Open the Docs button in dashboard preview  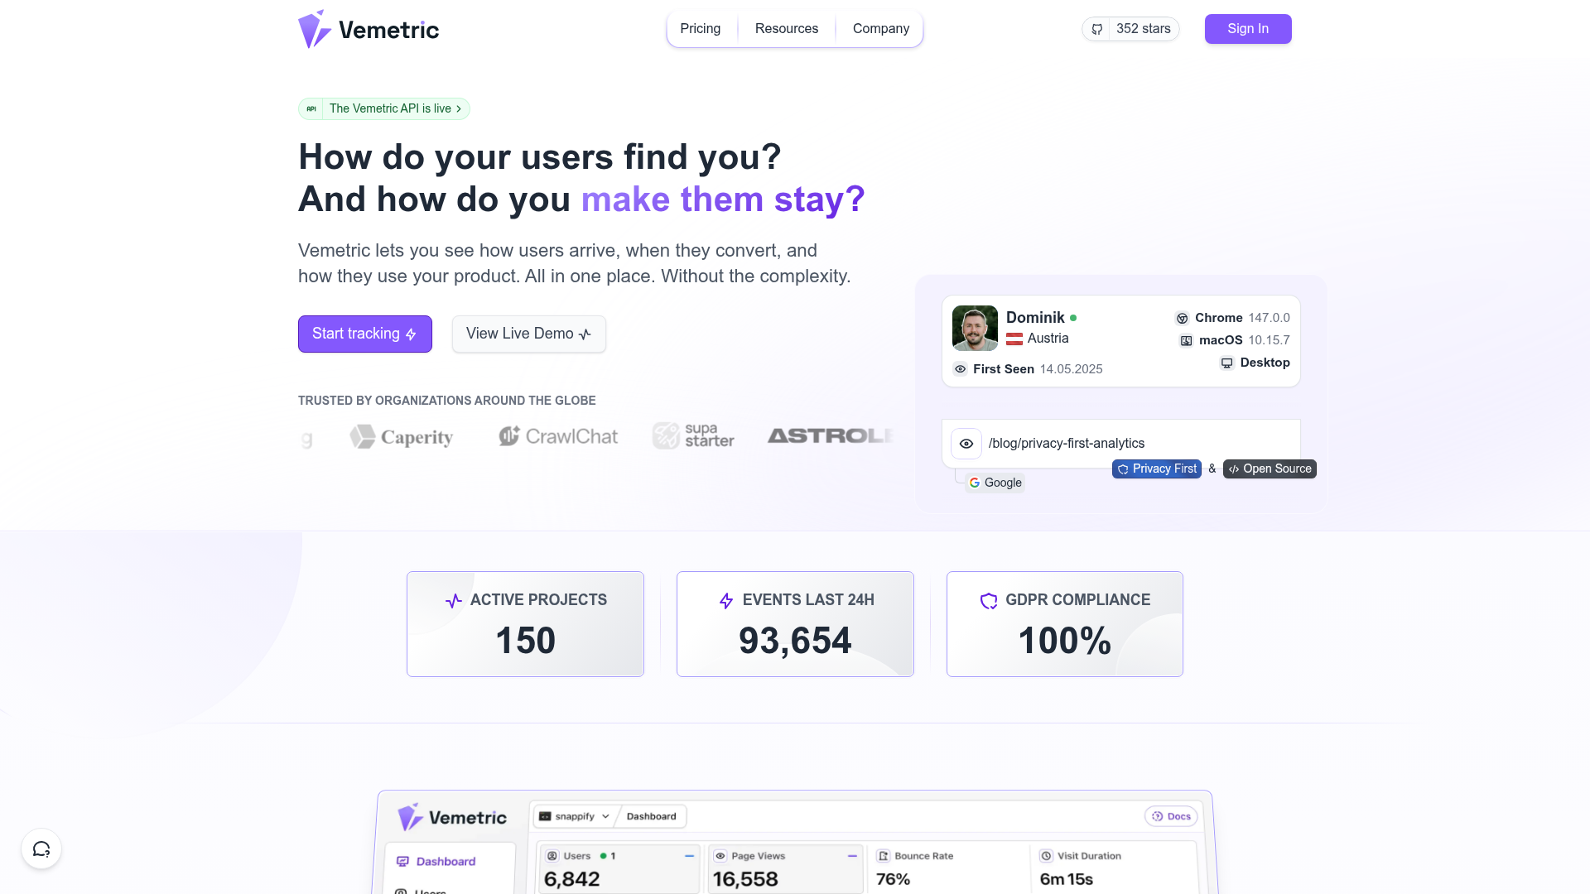(1171, 816)
